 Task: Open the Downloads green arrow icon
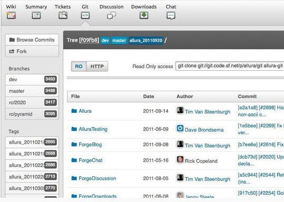144,15
